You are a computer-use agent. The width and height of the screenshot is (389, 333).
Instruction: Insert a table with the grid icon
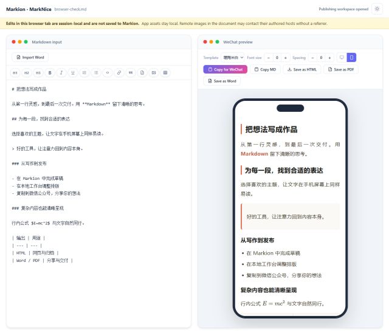point(165,73)
